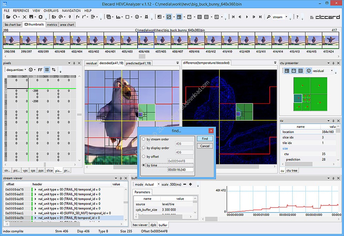Open the pixels panel options arrow
Screen dimensions: 344x236
69,63
